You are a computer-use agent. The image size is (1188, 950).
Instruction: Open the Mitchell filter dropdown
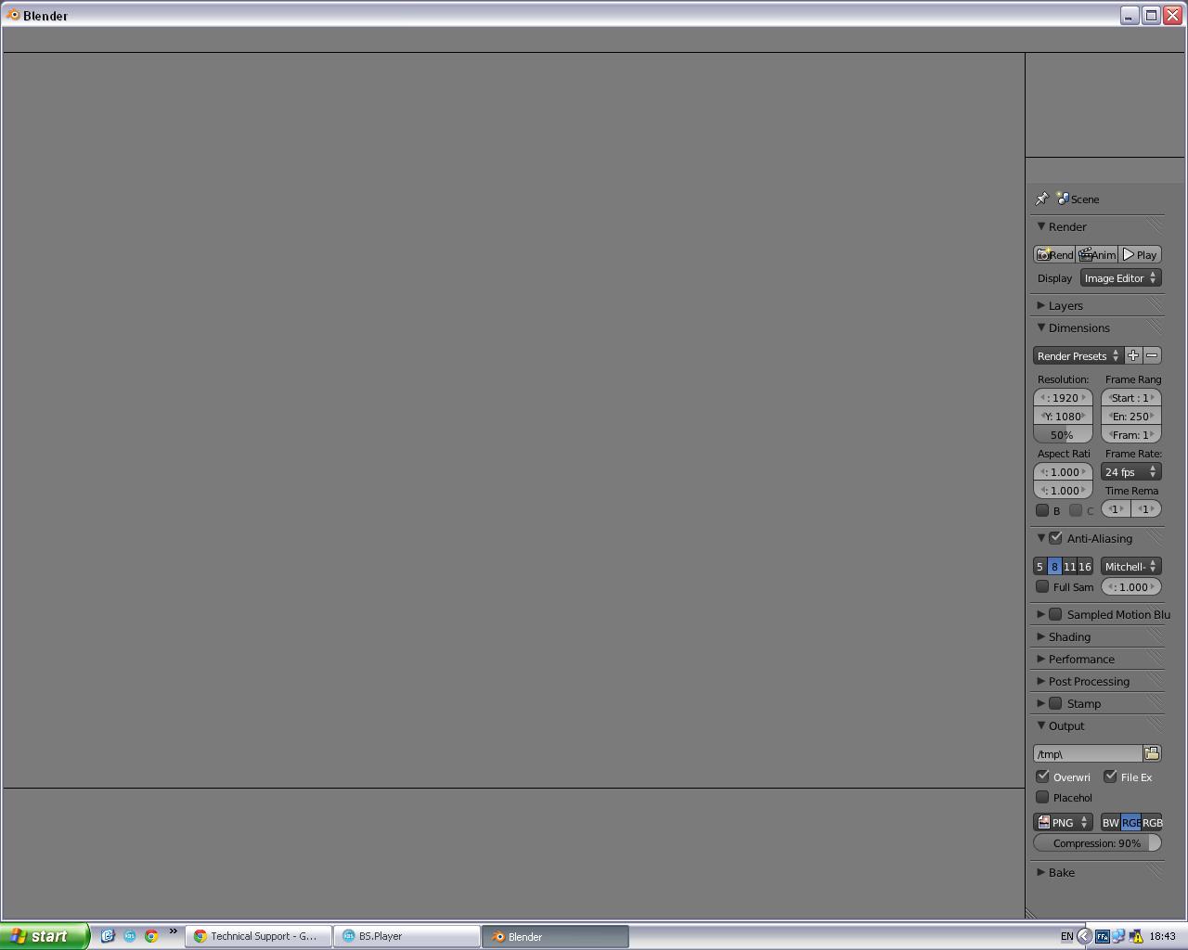tap(1130, 566)
